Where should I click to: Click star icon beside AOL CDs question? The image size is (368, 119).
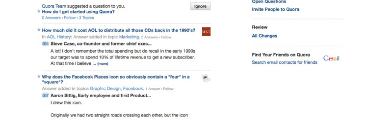click(x=39, y=30)
